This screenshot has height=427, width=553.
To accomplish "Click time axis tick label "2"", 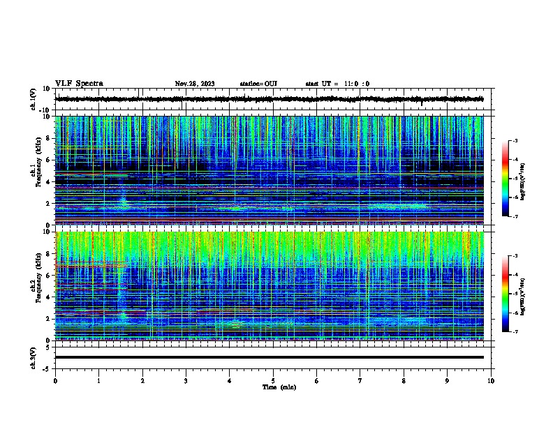I will pos(142,381).
